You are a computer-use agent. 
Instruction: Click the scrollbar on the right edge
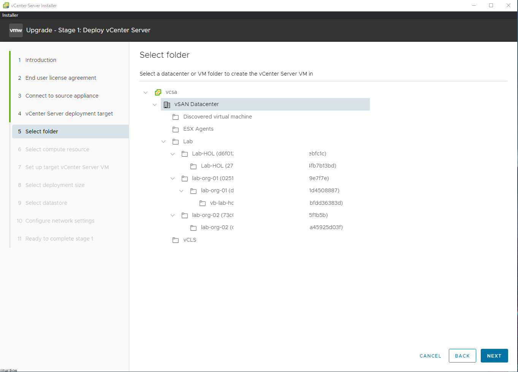point(516,190)
